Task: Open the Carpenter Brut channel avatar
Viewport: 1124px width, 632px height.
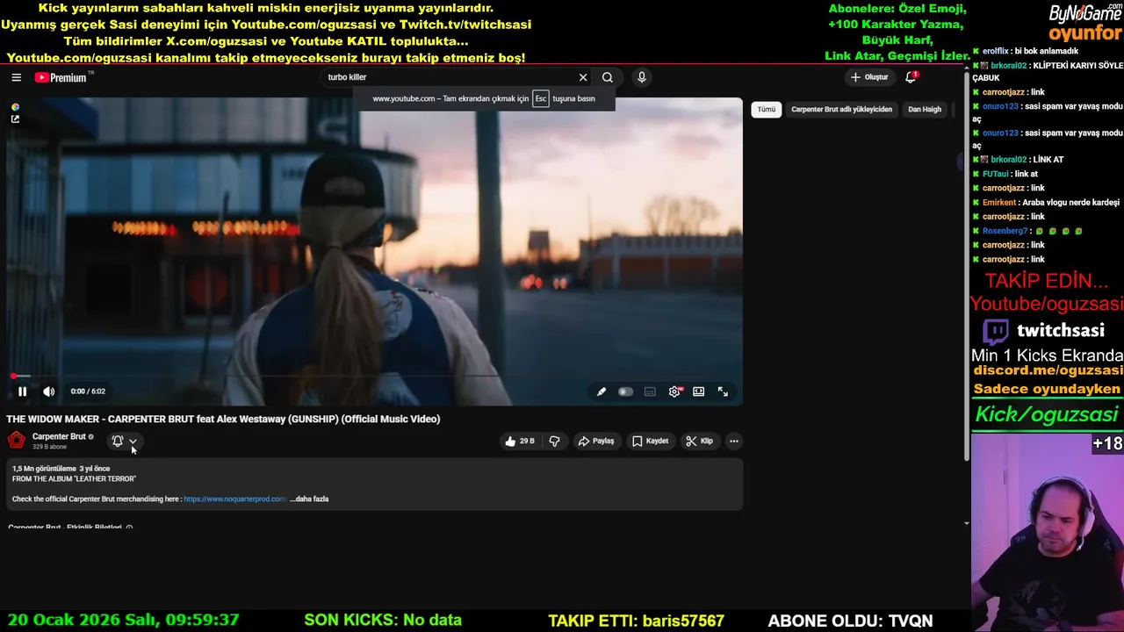Action: (17, 441)
